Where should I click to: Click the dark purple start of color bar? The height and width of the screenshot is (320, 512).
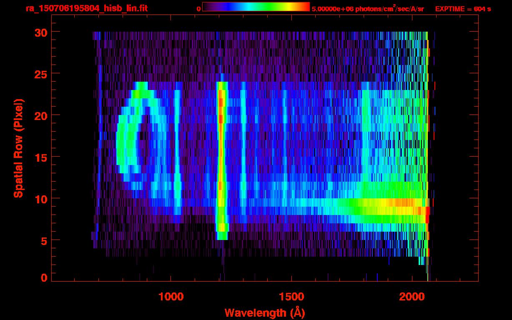[206, 7]
